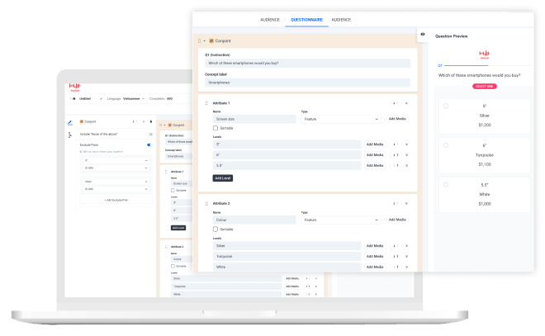Viewport: 545px width, 336px height.
Task: Delete the 5" level in Attribute 1
Action: click(406, 144)
